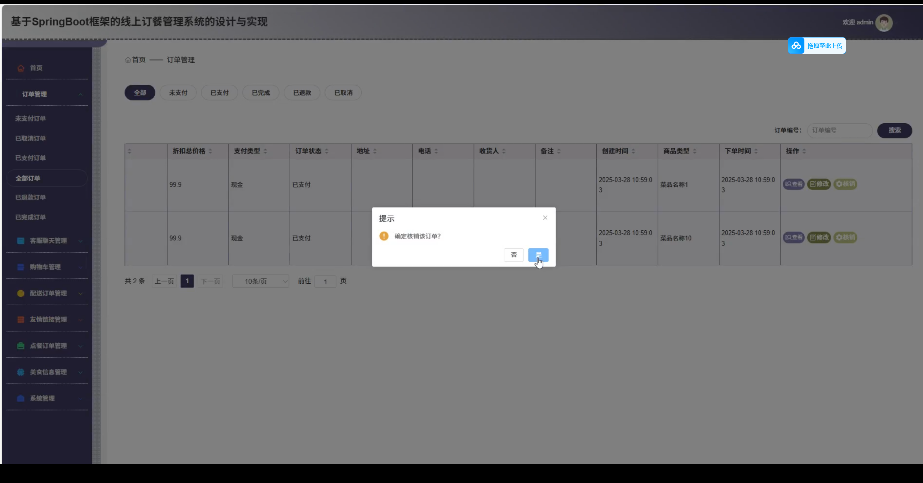Click the warning icon in dialog

[x=384, y=236]
